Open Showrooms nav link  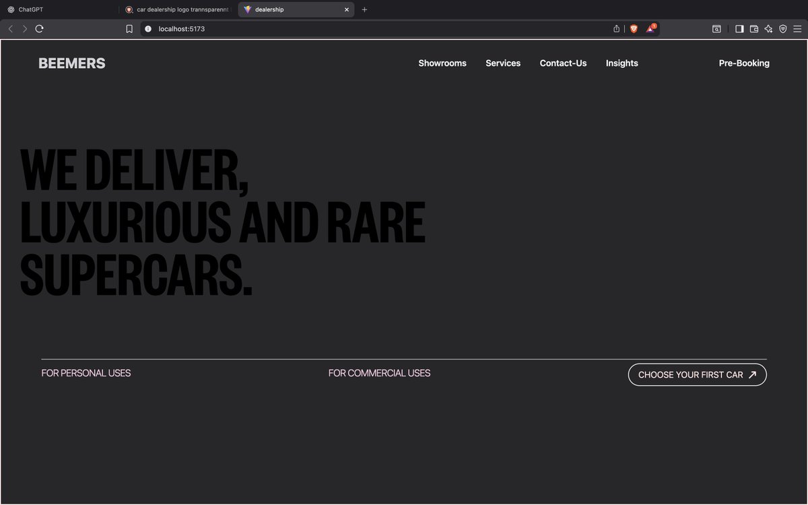tap(442, 63)
